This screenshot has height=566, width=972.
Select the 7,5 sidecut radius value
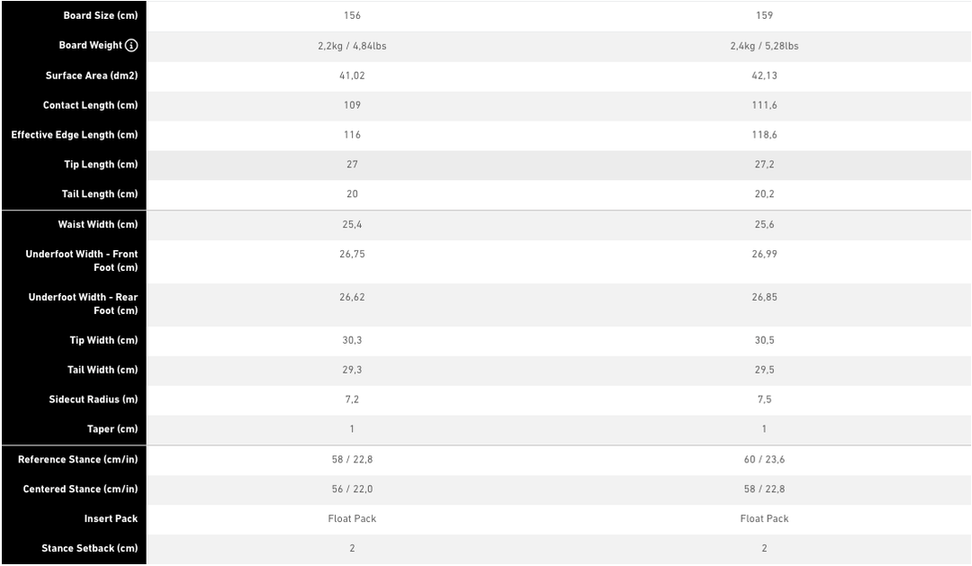click(x=764, y=400)
